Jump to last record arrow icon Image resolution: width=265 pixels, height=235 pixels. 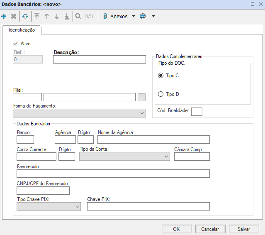67,17
